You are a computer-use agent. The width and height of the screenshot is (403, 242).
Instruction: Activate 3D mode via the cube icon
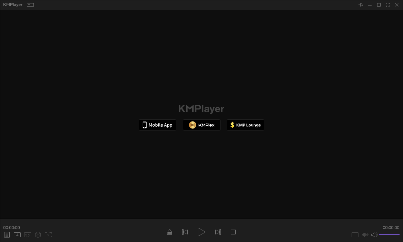38,234
